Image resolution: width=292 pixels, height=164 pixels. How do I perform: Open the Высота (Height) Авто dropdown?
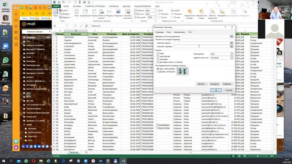tap(155, 14)
